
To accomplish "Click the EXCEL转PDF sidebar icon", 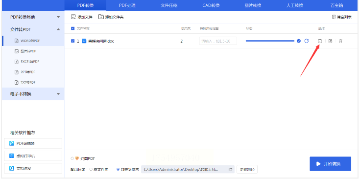I will (x=17, y=62).
